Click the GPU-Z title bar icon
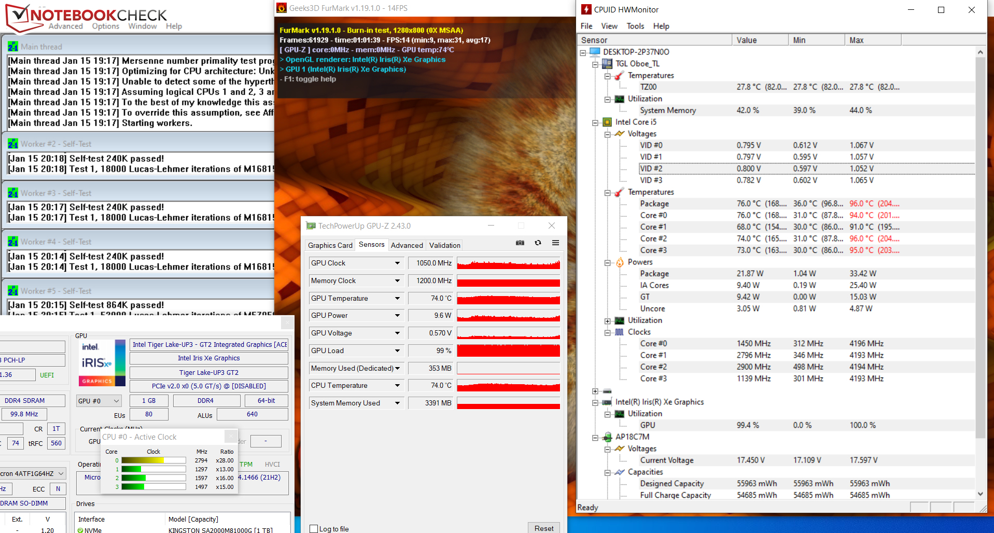Screen dimensions: 994x533 [311, 226]
